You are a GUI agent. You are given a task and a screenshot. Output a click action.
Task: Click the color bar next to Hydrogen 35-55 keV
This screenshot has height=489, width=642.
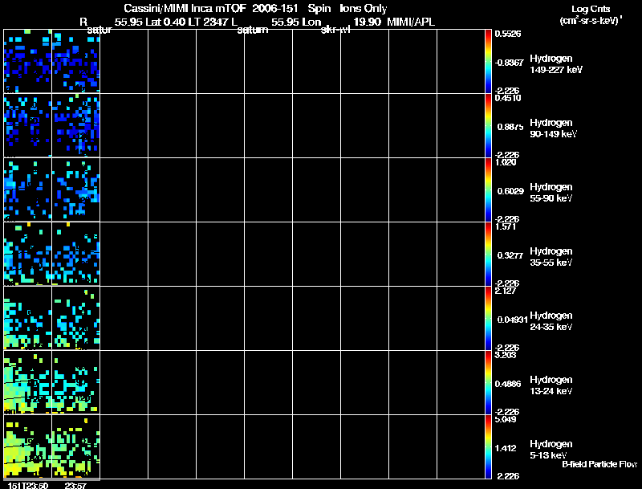488,254
